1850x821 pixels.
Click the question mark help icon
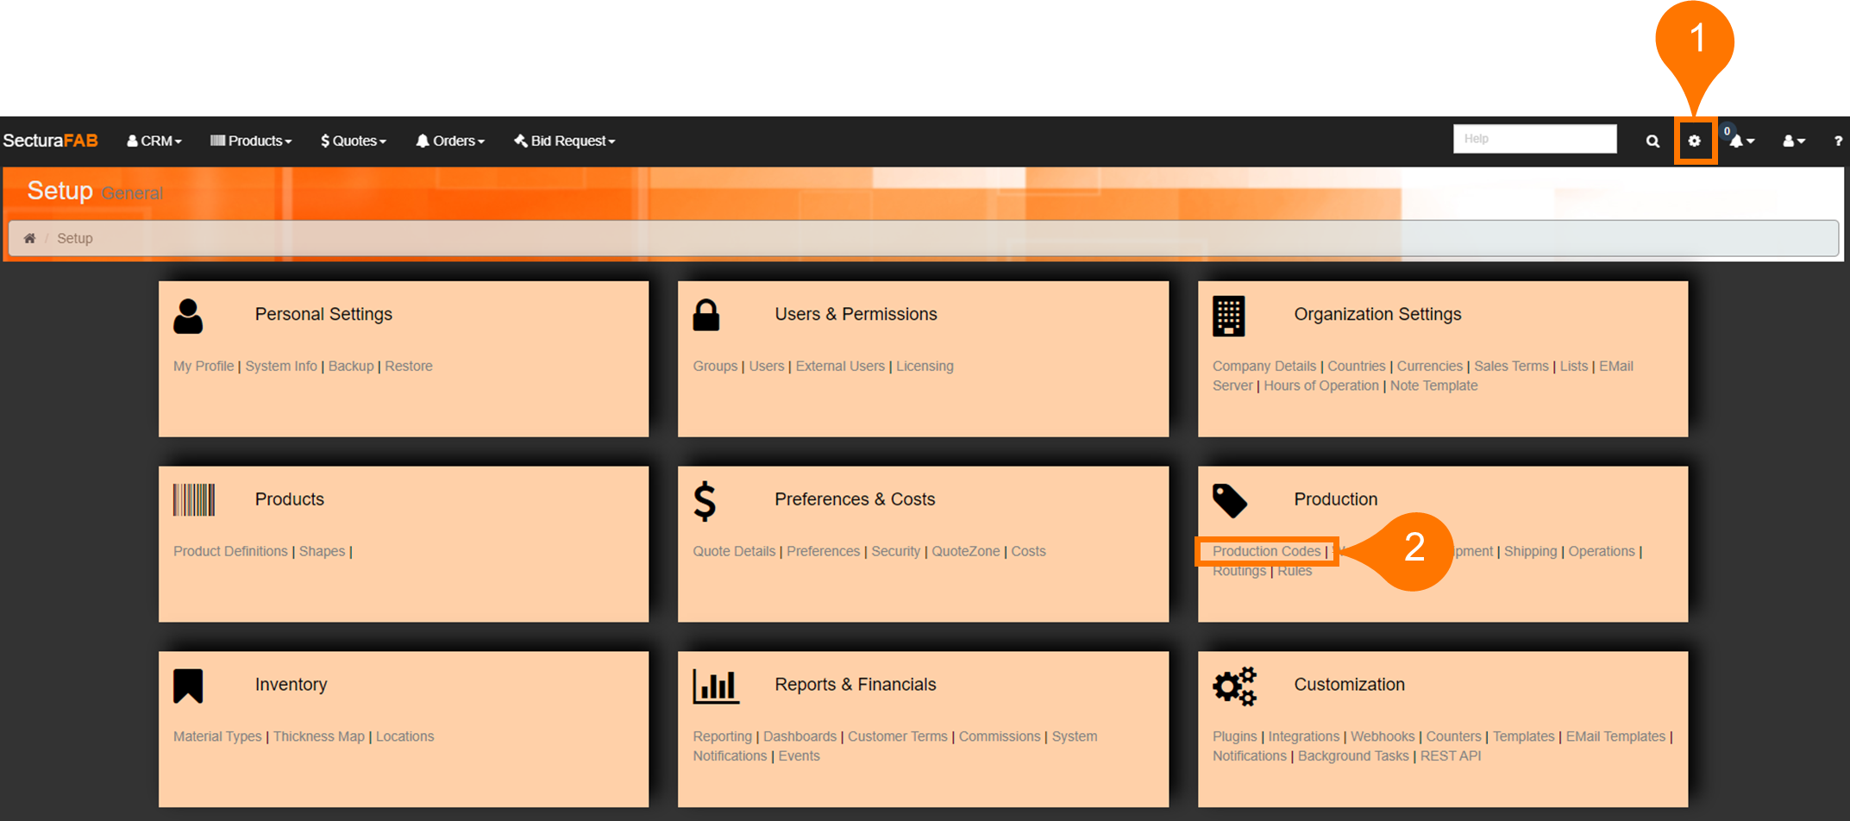click(x=1838, y=141)
